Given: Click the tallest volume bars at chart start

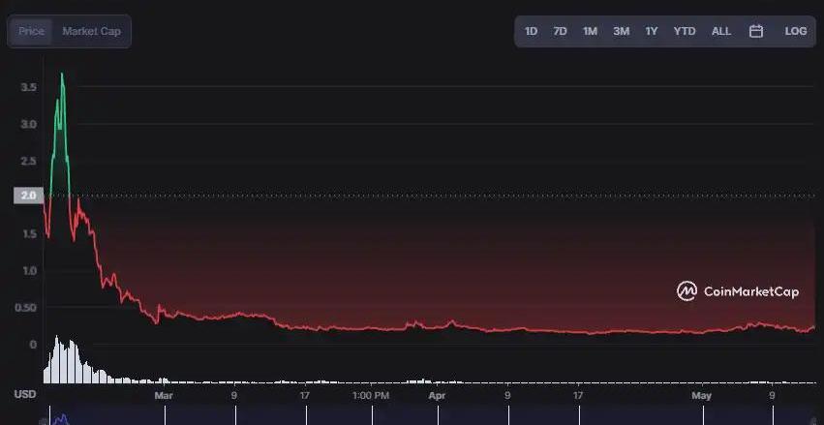Looking at the screenshot, I should [x=58, y=358].
